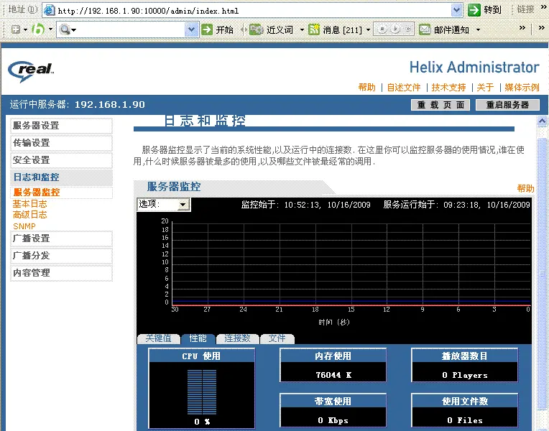
Task: Click the 服务运行始于 09:23:18 timestamp text
Action: tap(456, 205)
